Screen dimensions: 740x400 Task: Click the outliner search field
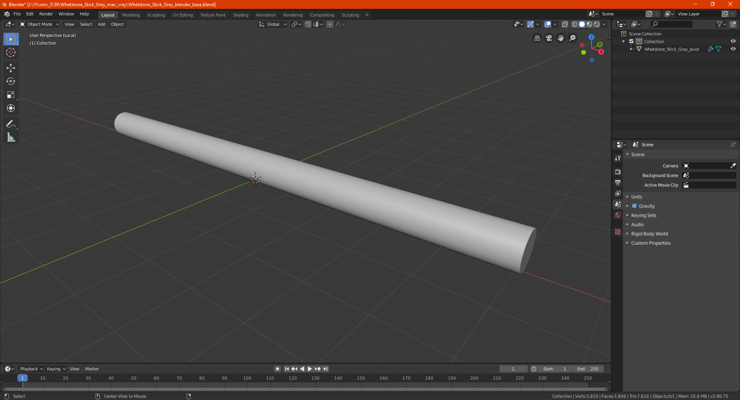click(x=671, y=24)
